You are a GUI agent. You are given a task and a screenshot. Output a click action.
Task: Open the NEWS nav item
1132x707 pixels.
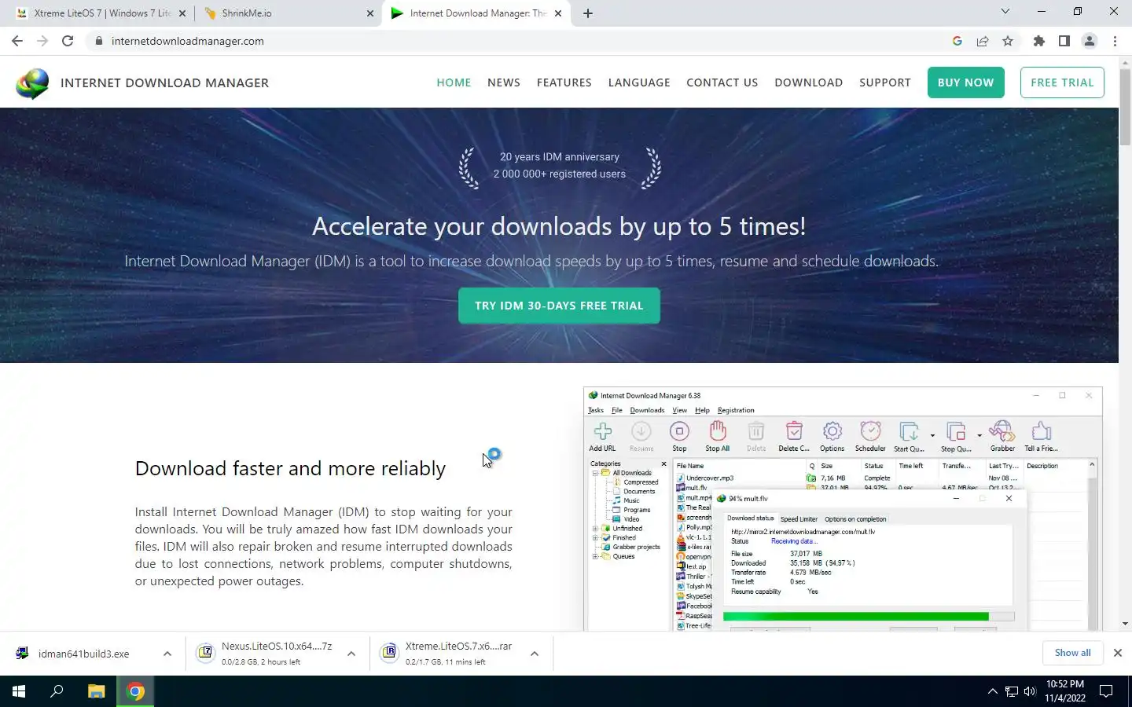tap(504, 82)
